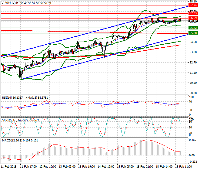Select the red 57.03 resistance price label
The height and width of the screenshot is (170, 200).
coord(193,13)
